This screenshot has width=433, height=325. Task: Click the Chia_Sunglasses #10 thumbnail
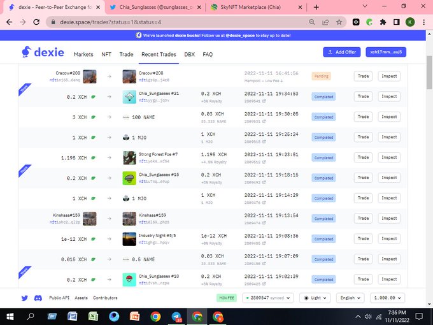129,279
